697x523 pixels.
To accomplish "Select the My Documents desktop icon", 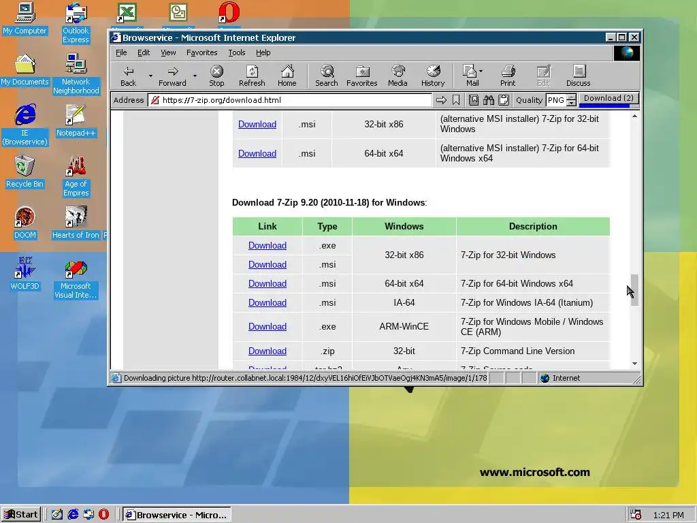I will coord(25,69).
